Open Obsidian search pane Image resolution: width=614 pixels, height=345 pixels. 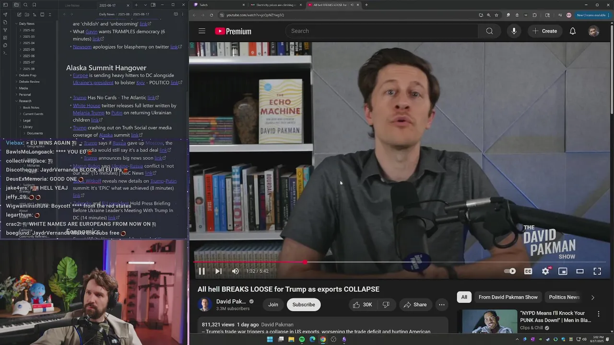25,5
